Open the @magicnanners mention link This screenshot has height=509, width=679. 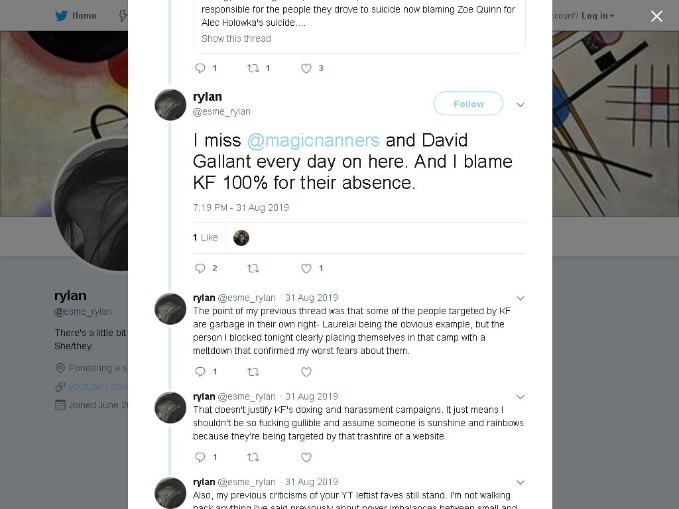(x=313, y=141)
